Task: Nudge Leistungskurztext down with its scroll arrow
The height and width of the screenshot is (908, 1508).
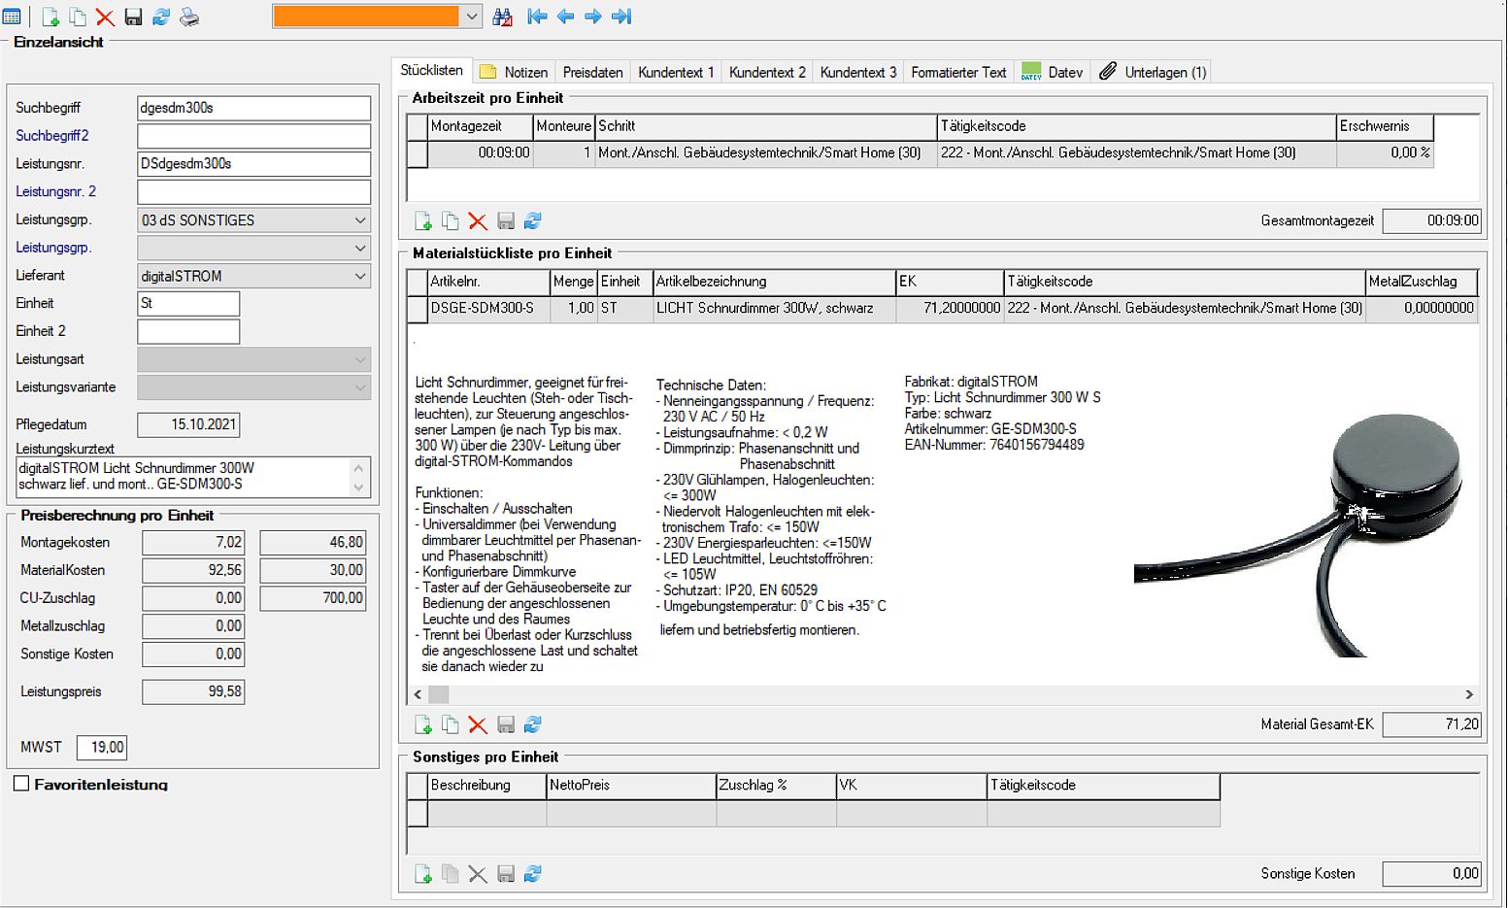Action: [359, 488]
